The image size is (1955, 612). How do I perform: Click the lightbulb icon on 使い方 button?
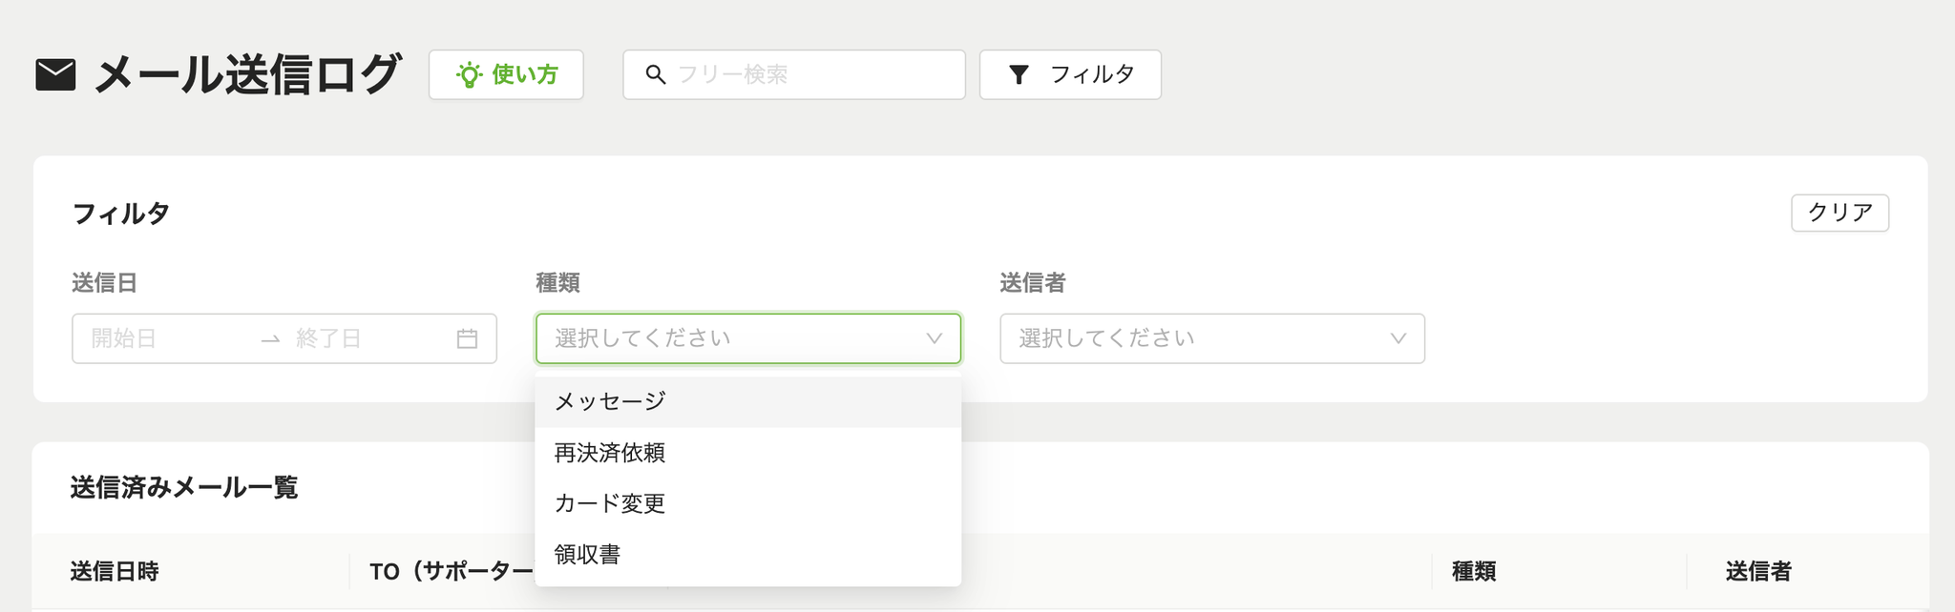(469, 74)
